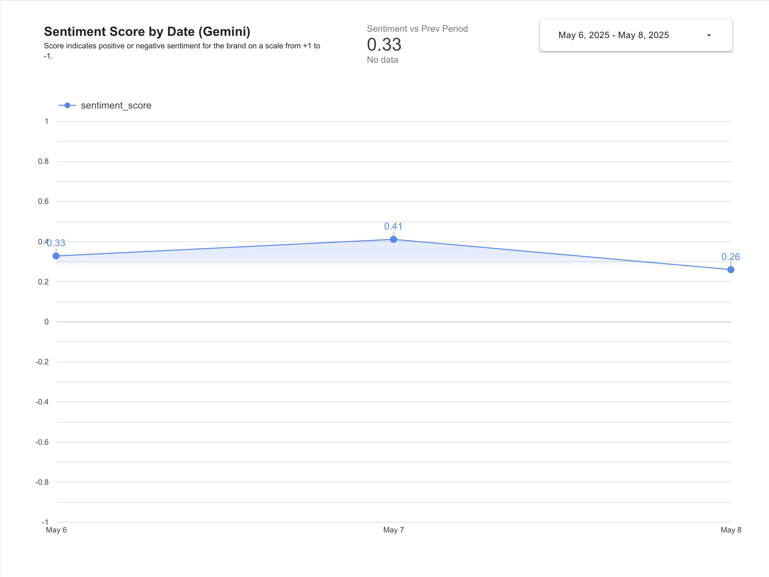Click the 0.41 data label
Image resolution: width=769 pixels, height=577 pixels.
point(393,226)
